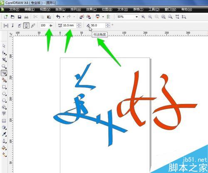Click Zoom to All Objects icon
This screenshot has width=208, height=173.
pos(163,17)
